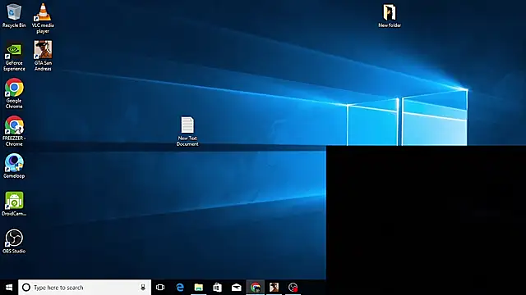
Task: Select the DroidCam desktop shortcut
Action: pyautogui.click(x=14, y=204)
